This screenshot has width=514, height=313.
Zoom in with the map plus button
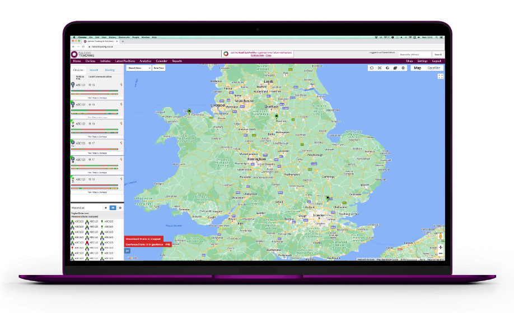[x=441, y=247]
